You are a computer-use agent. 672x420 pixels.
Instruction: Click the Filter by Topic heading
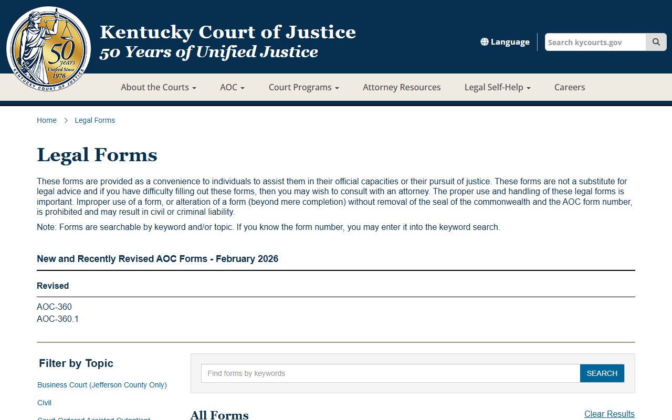point(76,363)
